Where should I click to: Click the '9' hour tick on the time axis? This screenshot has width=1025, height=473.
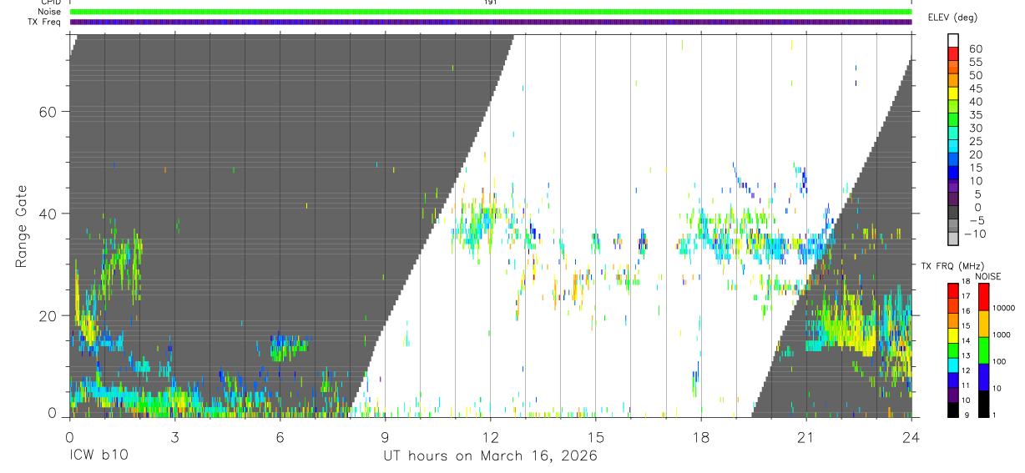point(385,436)
